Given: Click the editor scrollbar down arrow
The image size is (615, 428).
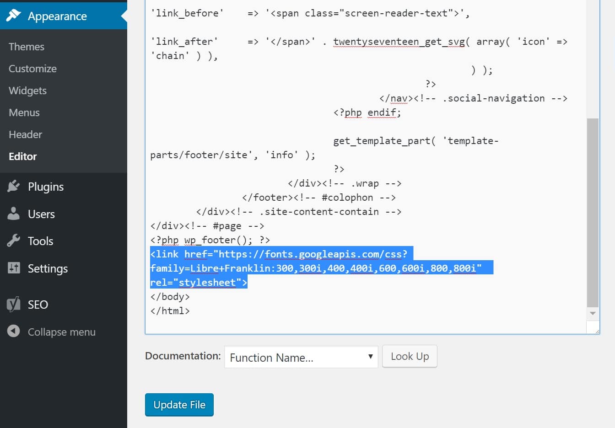Looking at the screenshot, I should pyautogui.click(x=592, y=314).
